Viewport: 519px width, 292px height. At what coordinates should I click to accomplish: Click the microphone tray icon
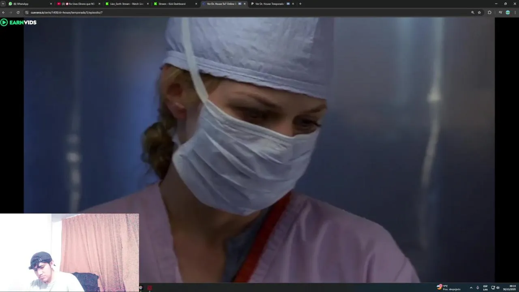tap(478, 288)
